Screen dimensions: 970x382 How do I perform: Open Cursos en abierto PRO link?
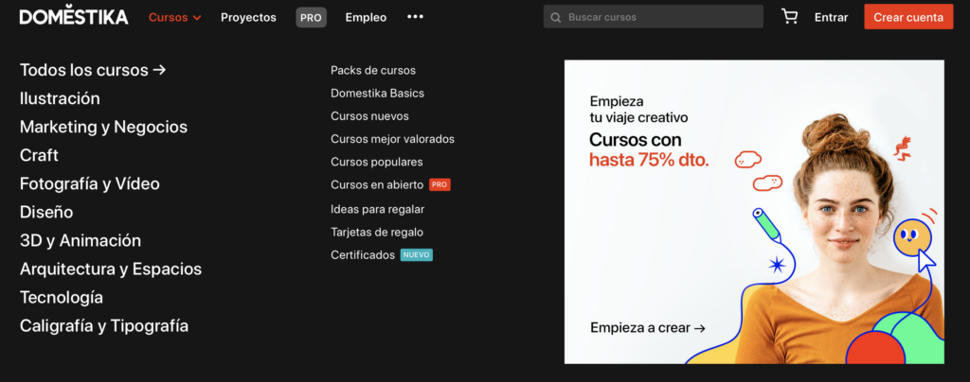(377, 184)
